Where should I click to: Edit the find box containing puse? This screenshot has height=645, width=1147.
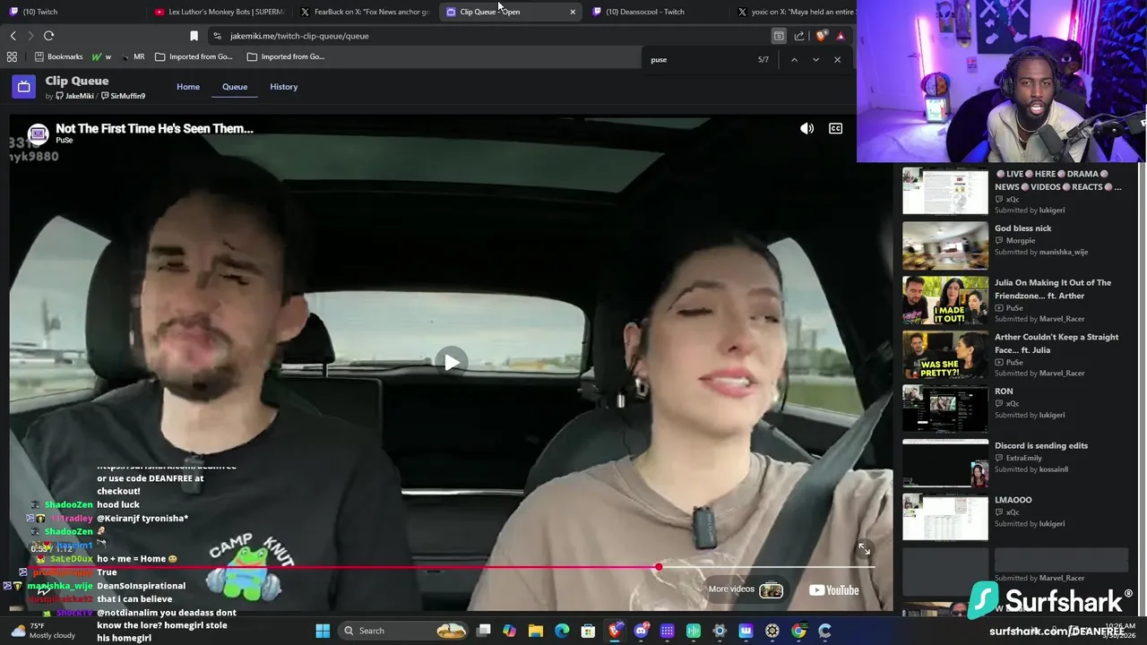tap(699, 60)
